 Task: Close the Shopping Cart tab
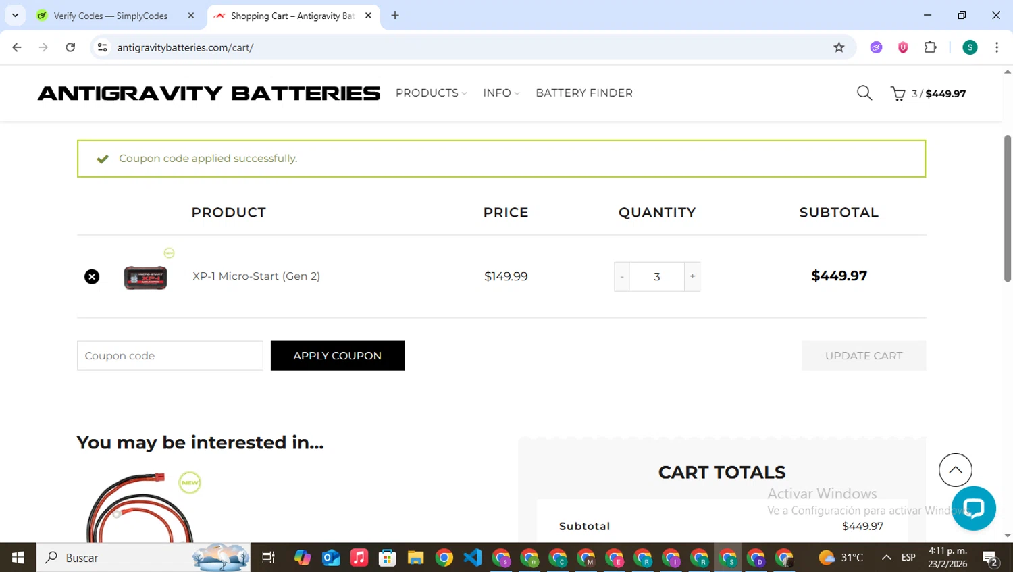coord(368,16)
